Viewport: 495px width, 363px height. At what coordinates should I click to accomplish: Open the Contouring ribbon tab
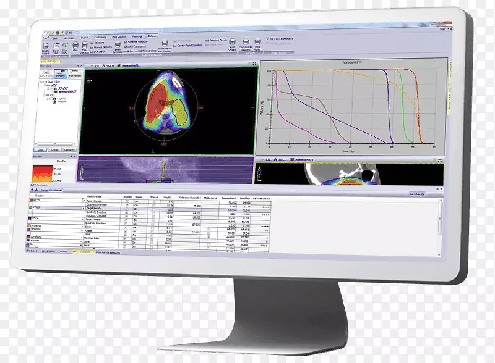(100, 38)
